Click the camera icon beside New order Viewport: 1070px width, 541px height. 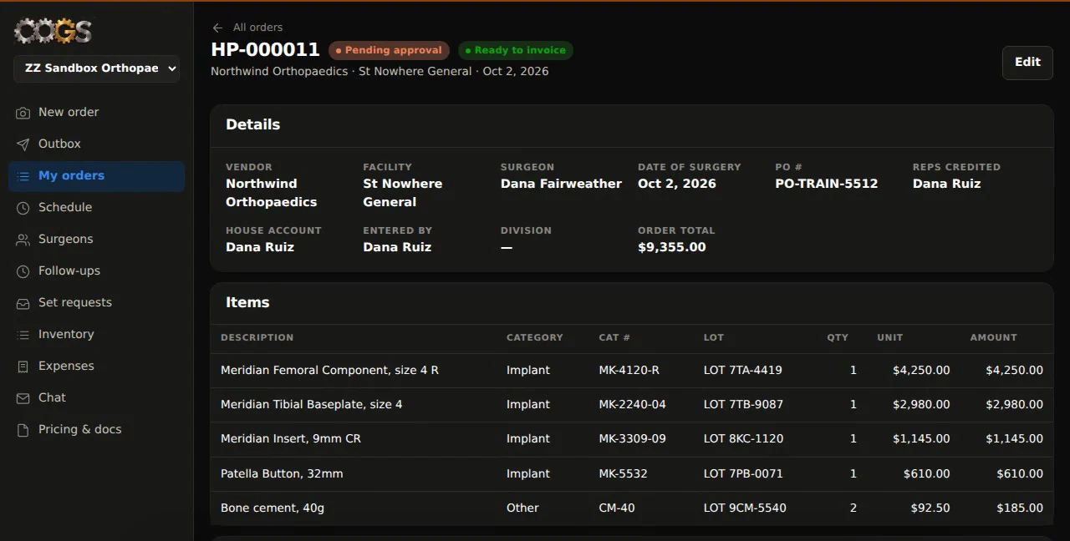pos(23,113)
